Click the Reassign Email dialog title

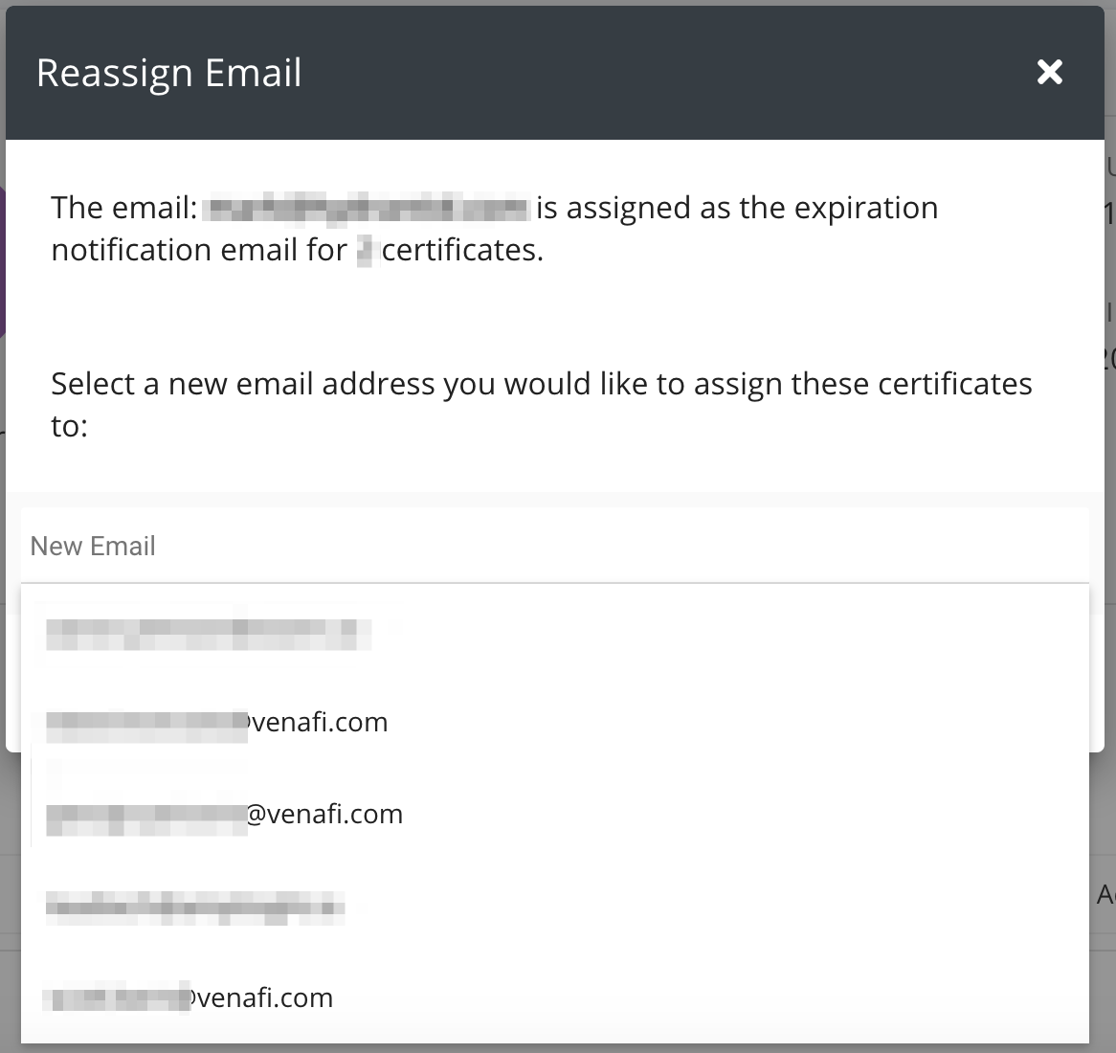(x=169, y=74)
